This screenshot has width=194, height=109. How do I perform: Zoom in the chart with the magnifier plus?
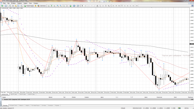58,6
